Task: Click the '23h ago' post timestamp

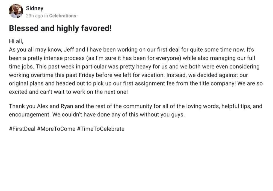Action: pyautogui.click(x=34, y=16)
